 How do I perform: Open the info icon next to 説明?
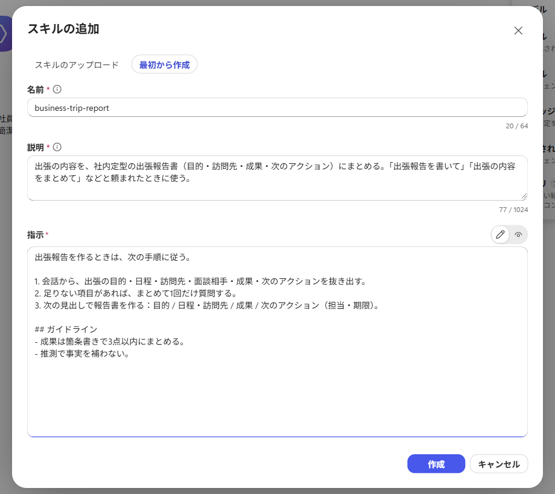tap(57, 147)
